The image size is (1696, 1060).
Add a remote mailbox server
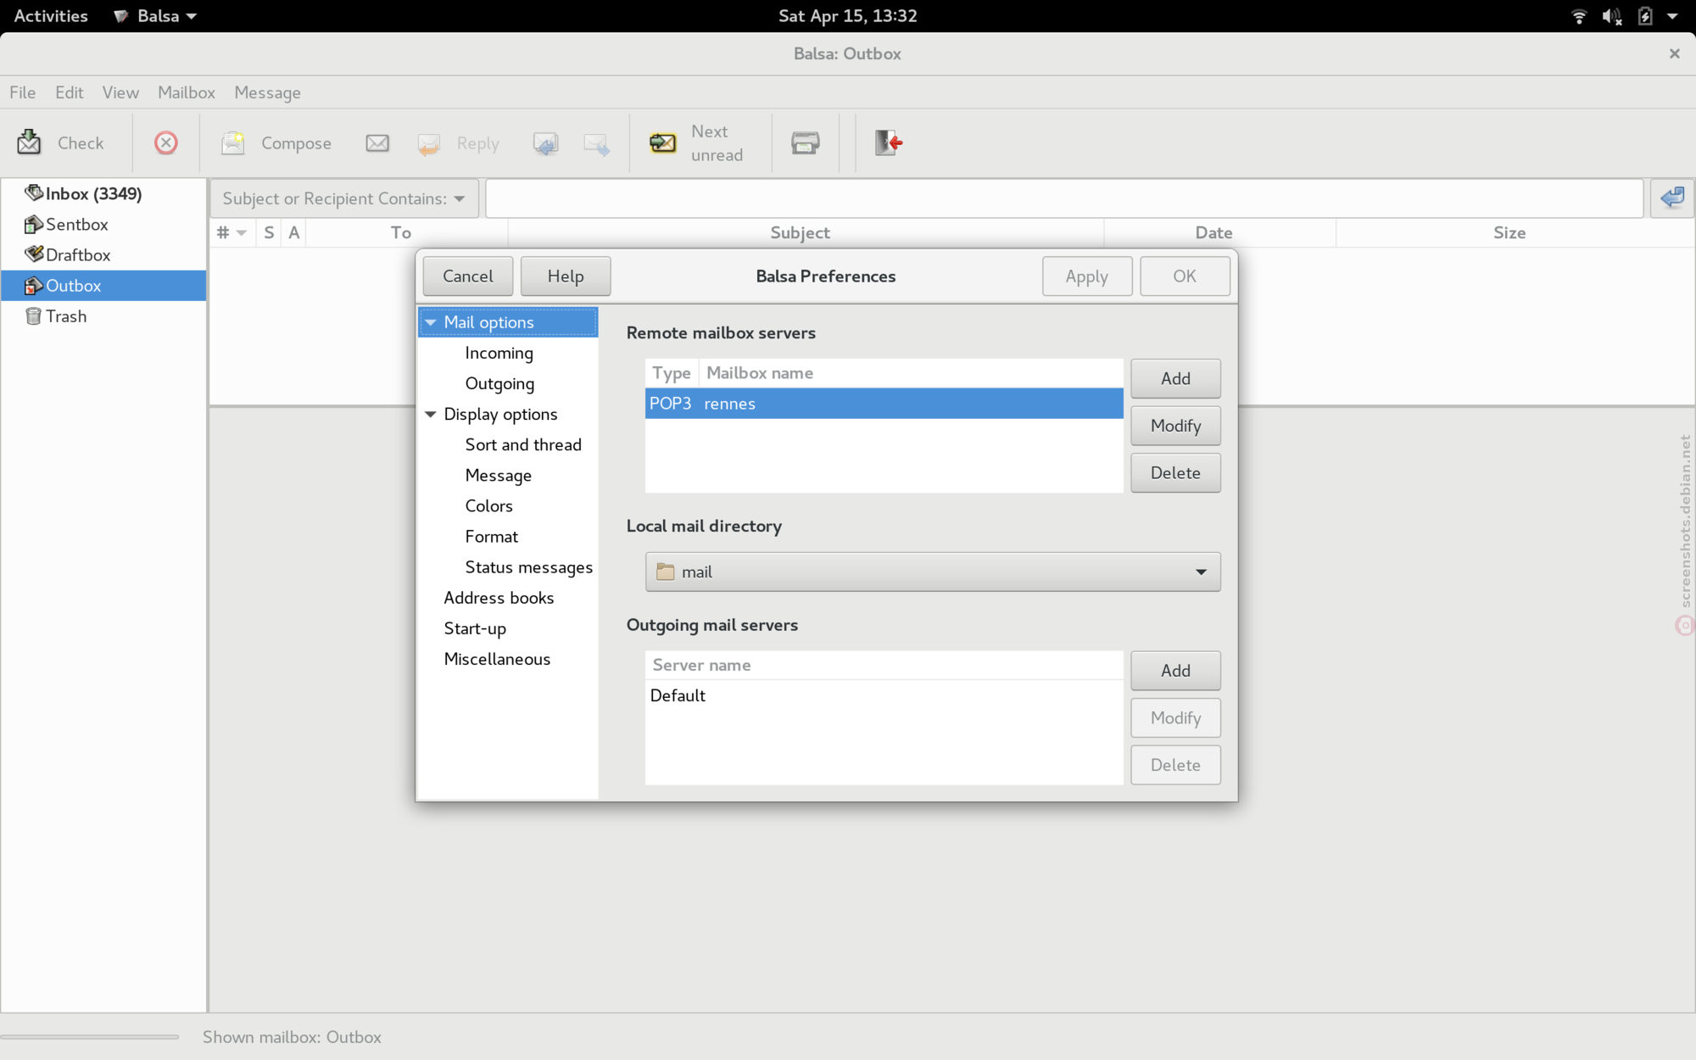tap(1175, 378)
